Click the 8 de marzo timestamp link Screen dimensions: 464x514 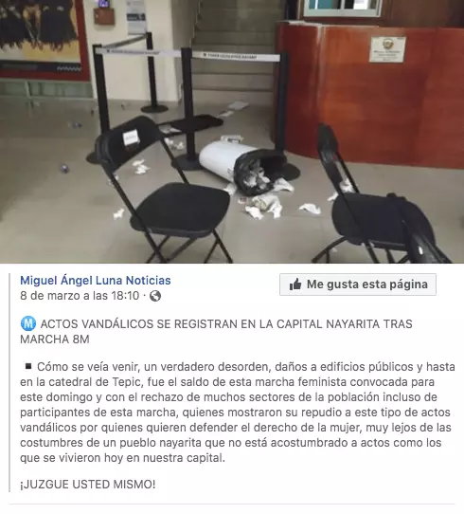coord(80,296)
